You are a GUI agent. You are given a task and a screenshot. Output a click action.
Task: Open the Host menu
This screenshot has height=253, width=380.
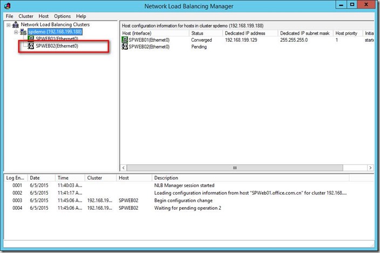click(44, 16)
